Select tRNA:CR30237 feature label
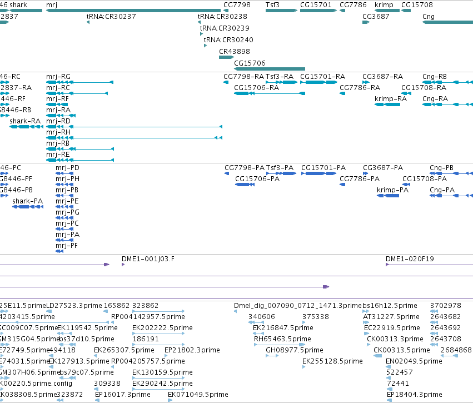The image size is (473, 403). click(x=111, y=17)
